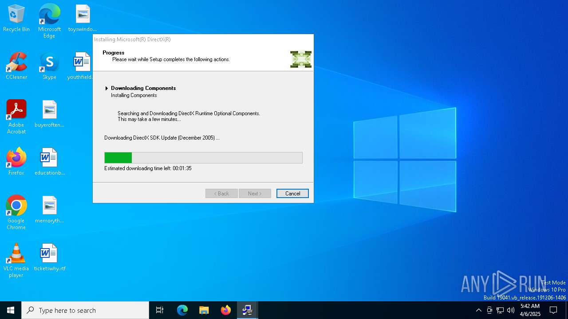Select the youthfield Word document icon
The width and height of the screenshot is (568, 319).
[x=80, y=66]
